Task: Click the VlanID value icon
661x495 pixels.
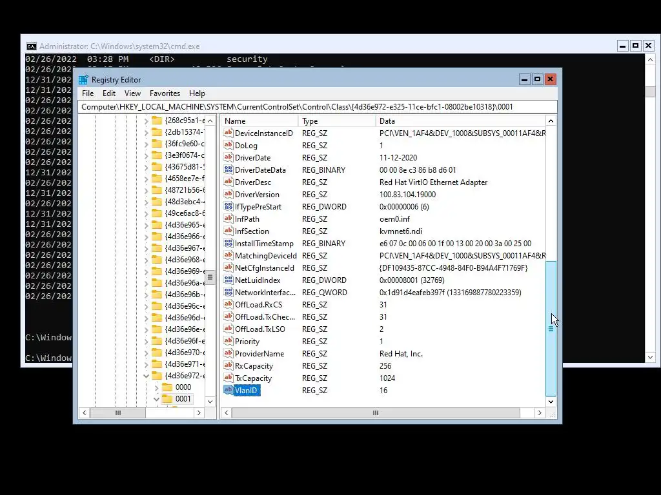Action: (x=228, y=390)
